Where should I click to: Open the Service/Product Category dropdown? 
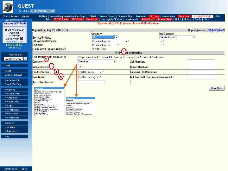[105, 37]
